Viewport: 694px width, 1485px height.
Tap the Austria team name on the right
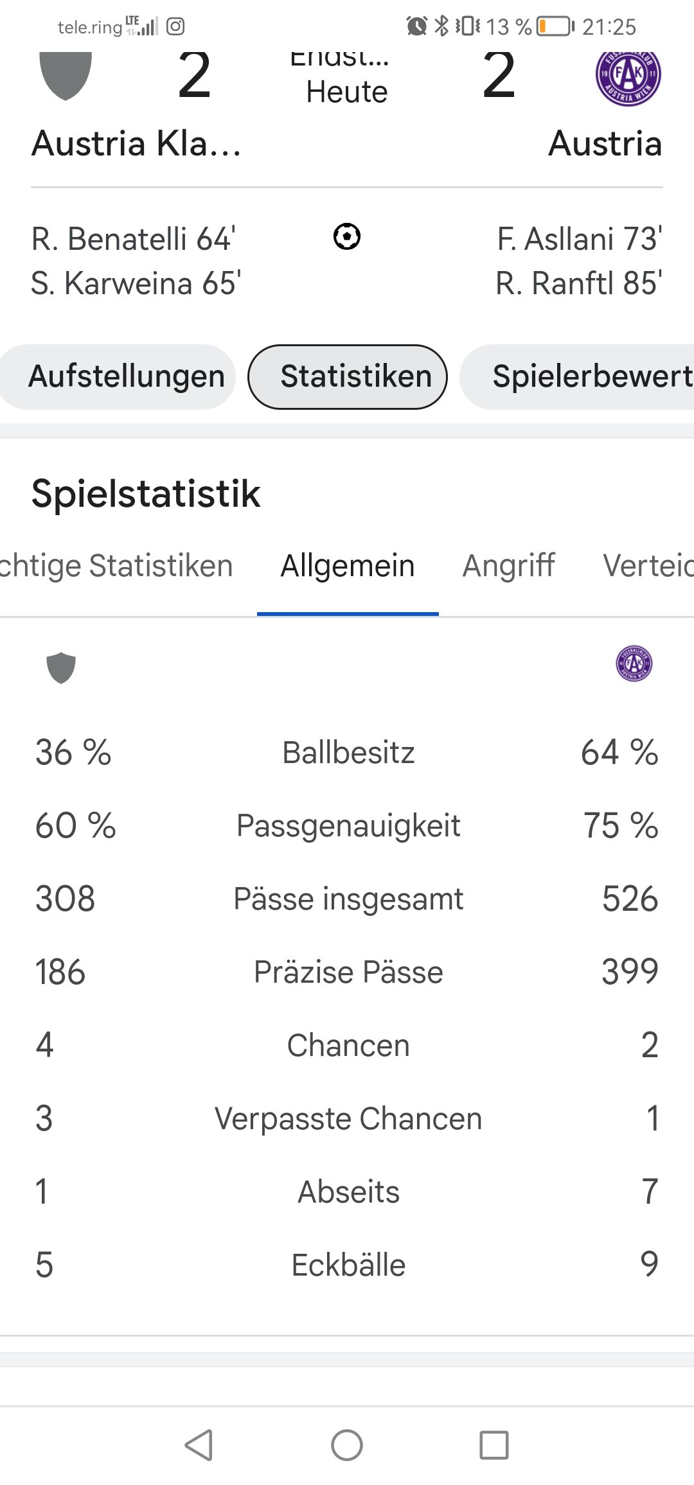pos(605,143)
